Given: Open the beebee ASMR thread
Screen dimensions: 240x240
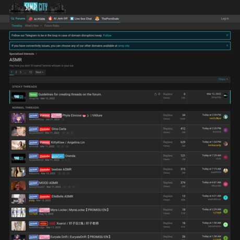Looking at the screenshot, I should (62, 170).
